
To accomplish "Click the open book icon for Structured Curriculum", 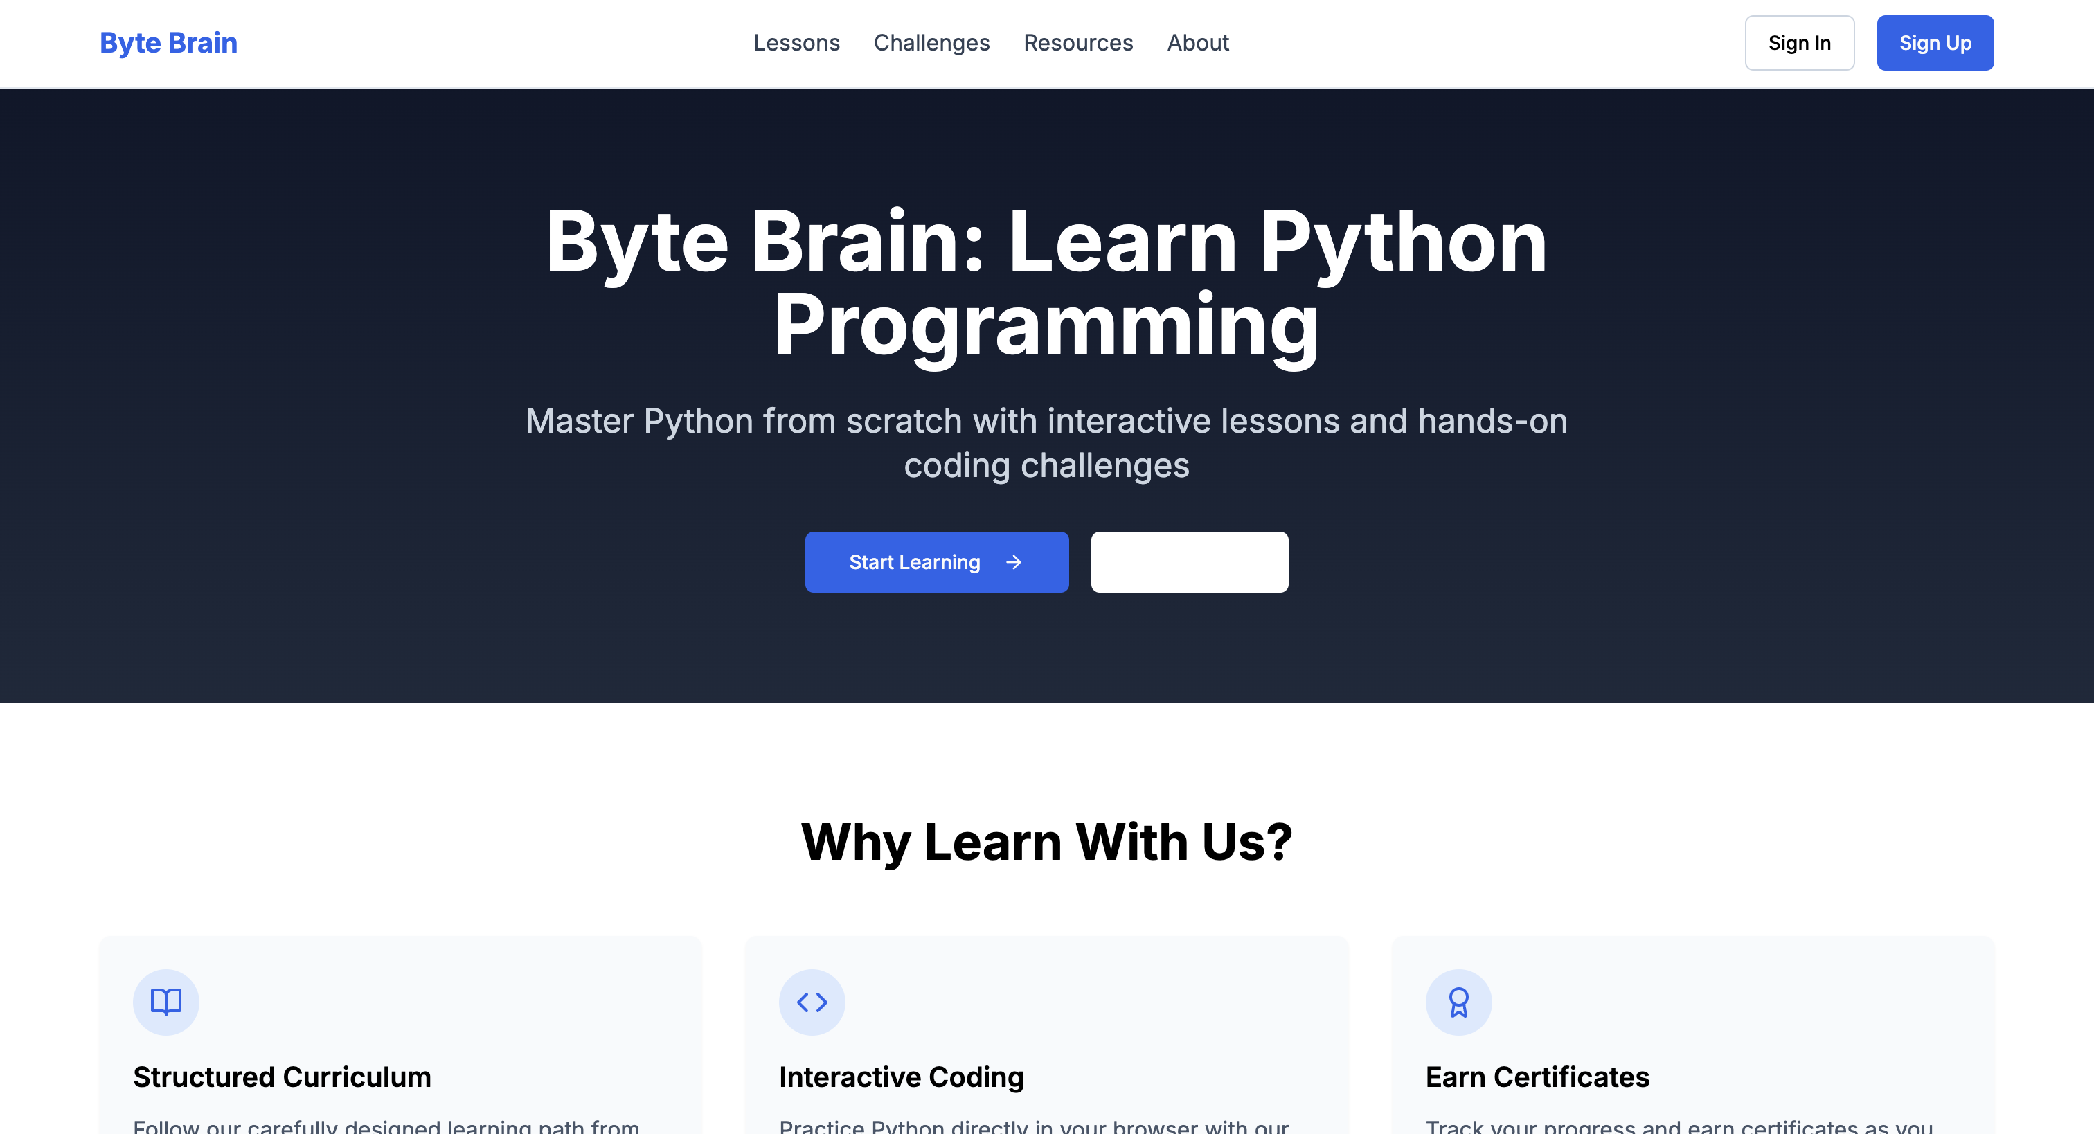I will coord(165,1002).
